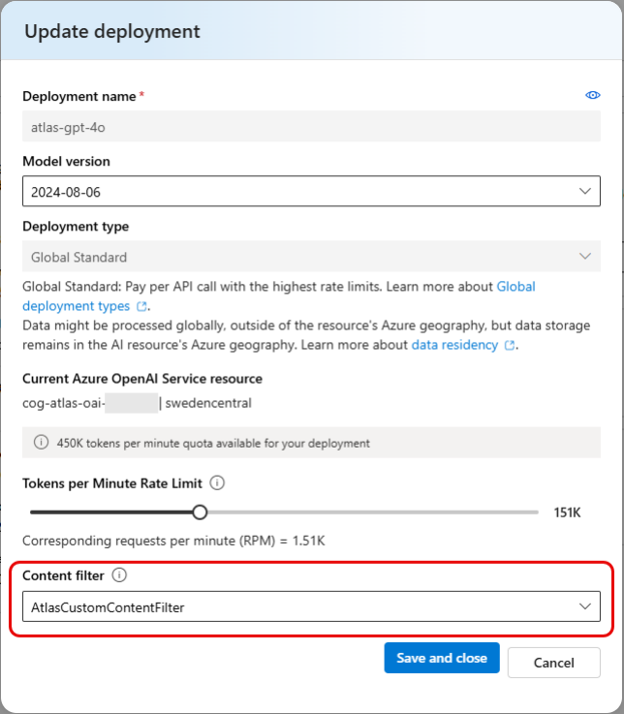Click external-link icon after deployment types

[x=142, y=306]
